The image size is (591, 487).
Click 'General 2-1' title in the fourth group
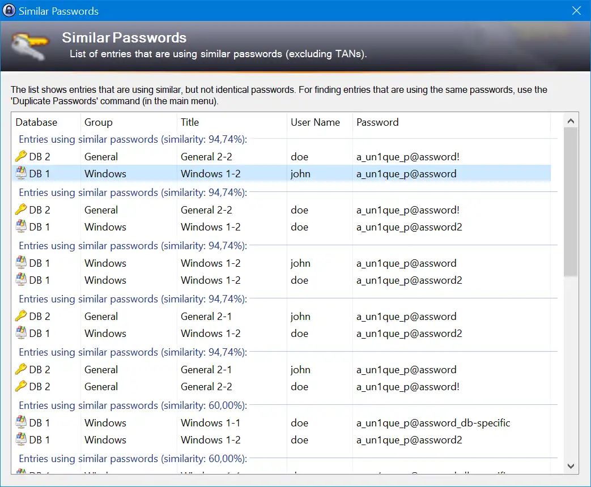[x=206, y=317]
